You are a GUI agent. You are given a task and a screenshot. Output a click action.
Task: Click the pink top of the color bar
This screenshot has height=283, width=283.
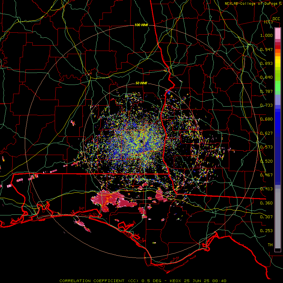click(x=278, y=33)
